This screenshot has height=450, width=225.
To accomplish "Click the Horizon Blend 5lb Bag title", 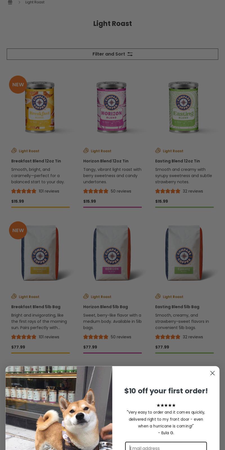I will 105,307.
